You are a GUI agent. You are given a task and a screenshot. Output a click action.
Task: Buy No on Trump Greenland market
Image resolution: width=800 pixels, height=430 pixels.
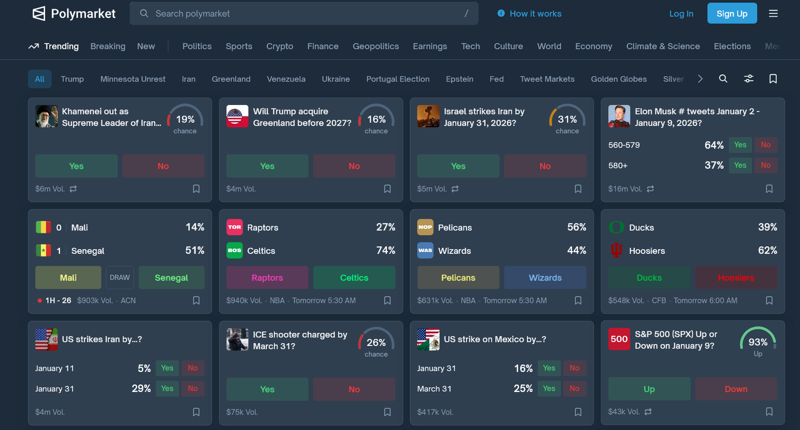(354, 166)
